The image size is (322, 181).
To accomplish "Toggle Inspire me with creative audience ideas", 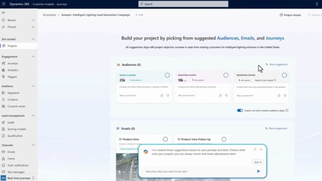I will 240,110.
